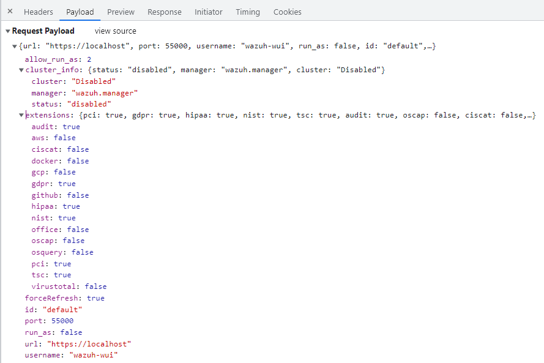Open the Cookies tab
The image size is (544, 363).
point(287,12)
